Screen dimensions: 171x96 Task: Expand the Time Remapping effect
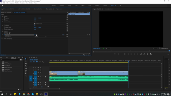coord(1,38)
